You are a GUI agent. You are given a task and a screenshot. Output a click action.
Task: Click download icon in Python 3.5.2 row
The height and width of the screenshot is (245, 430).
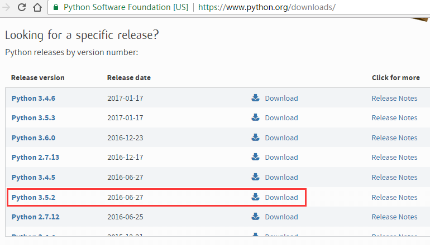(x=255, y=197)
